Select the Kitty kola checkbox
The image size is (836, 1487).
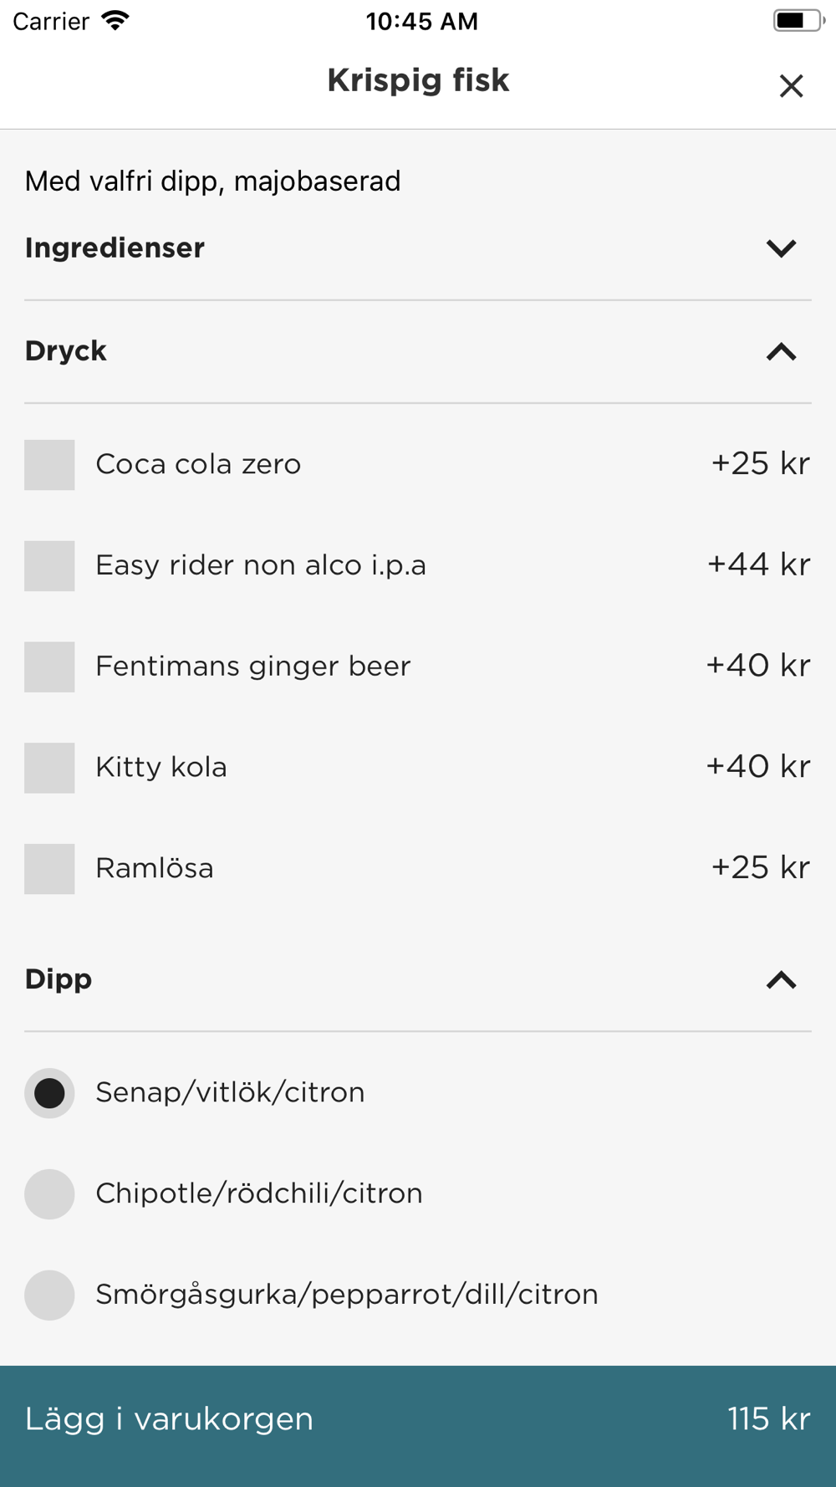click(x=49, y=768)
